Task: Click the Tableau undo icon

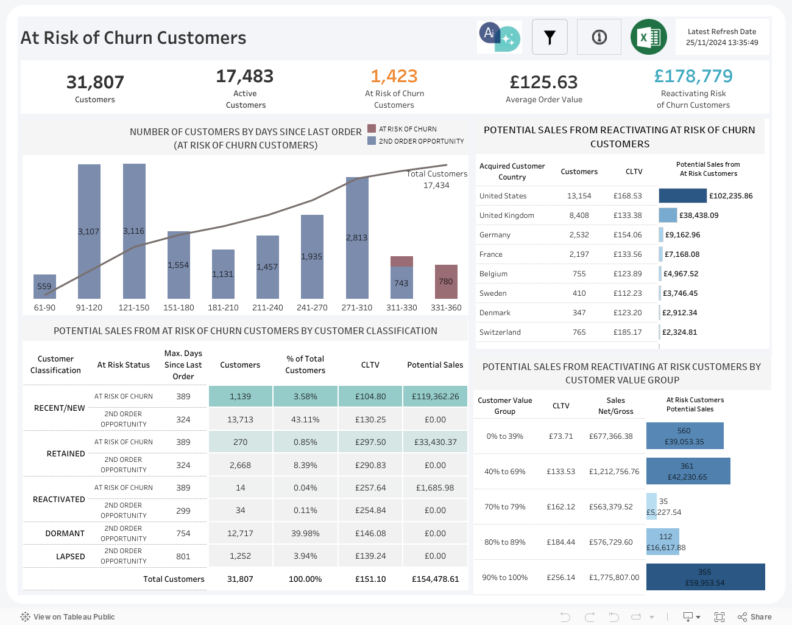Action: [565, 616]
